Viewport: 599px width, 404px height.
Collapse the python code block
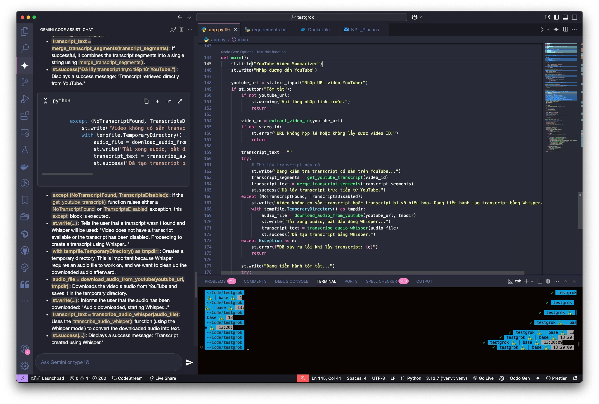[x=46, y=101]
